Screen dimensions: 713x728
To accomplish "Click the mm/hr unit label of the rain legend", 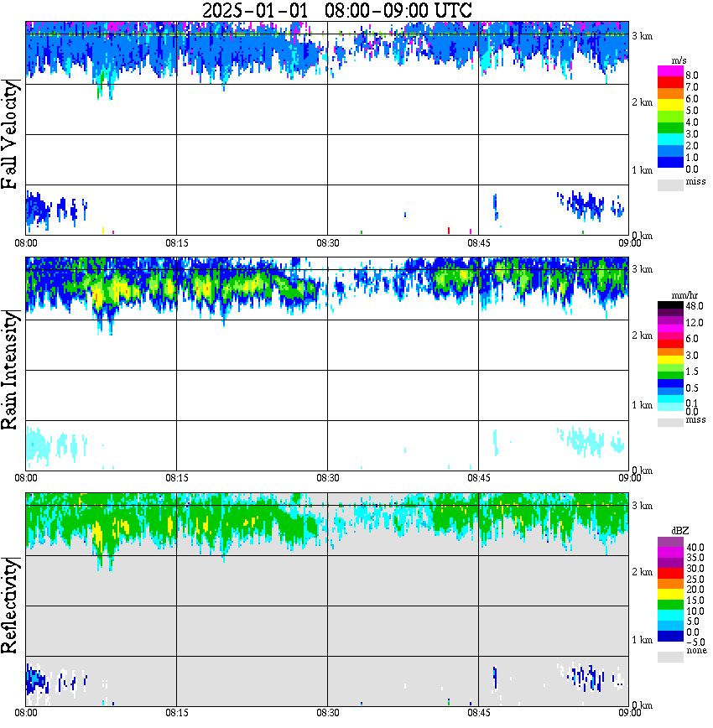I will pos(684,296).
